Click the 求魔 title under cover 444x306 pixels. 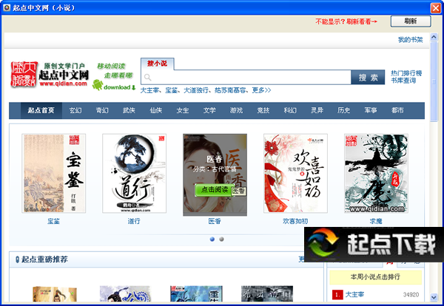[x=376, y=221]
